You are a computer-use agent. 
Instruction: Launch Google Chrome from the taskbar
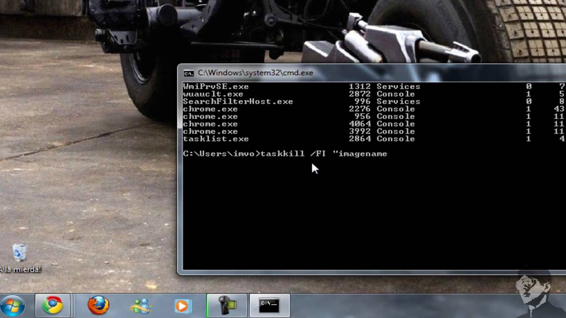pos(53,306)
